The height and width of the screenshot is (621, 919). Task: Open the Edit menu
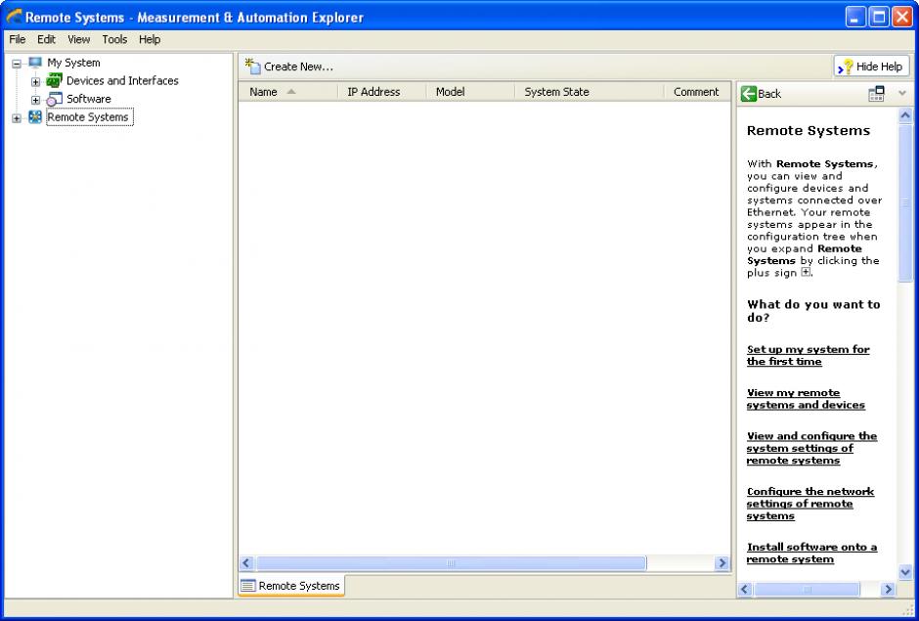46,39
